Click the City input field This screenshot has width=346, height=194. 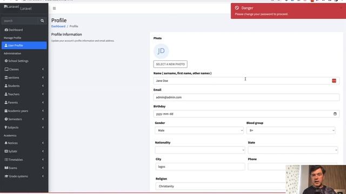tap(200, 167)
